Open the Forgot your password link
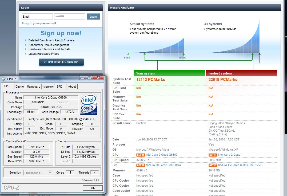Screen dimensions: 287x196 [x=39, y=23]
